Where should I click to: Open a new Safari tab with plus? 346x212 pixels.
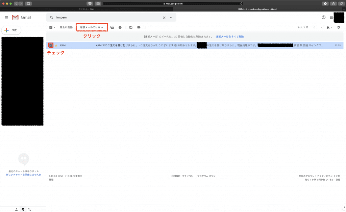[344, 9]
